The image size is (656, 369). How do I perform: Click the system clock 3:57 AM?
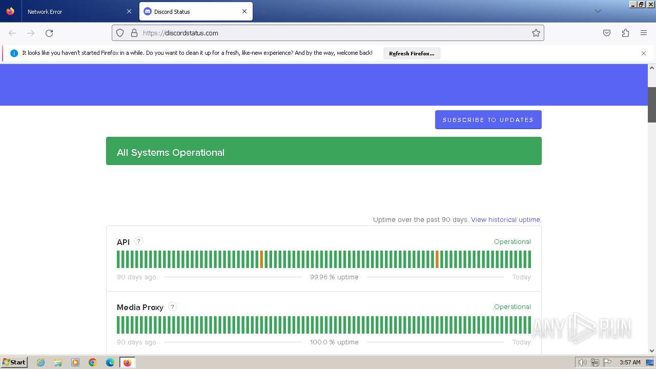point(630,362)
